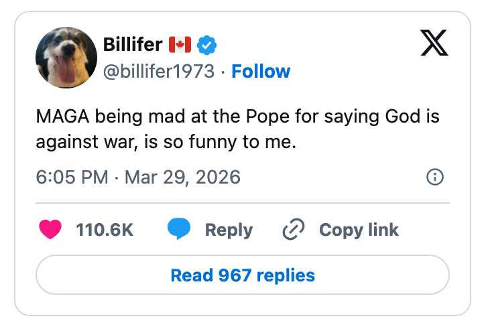Open the @billifer1973 handle link
484x331 pixels.
(159, 71)
